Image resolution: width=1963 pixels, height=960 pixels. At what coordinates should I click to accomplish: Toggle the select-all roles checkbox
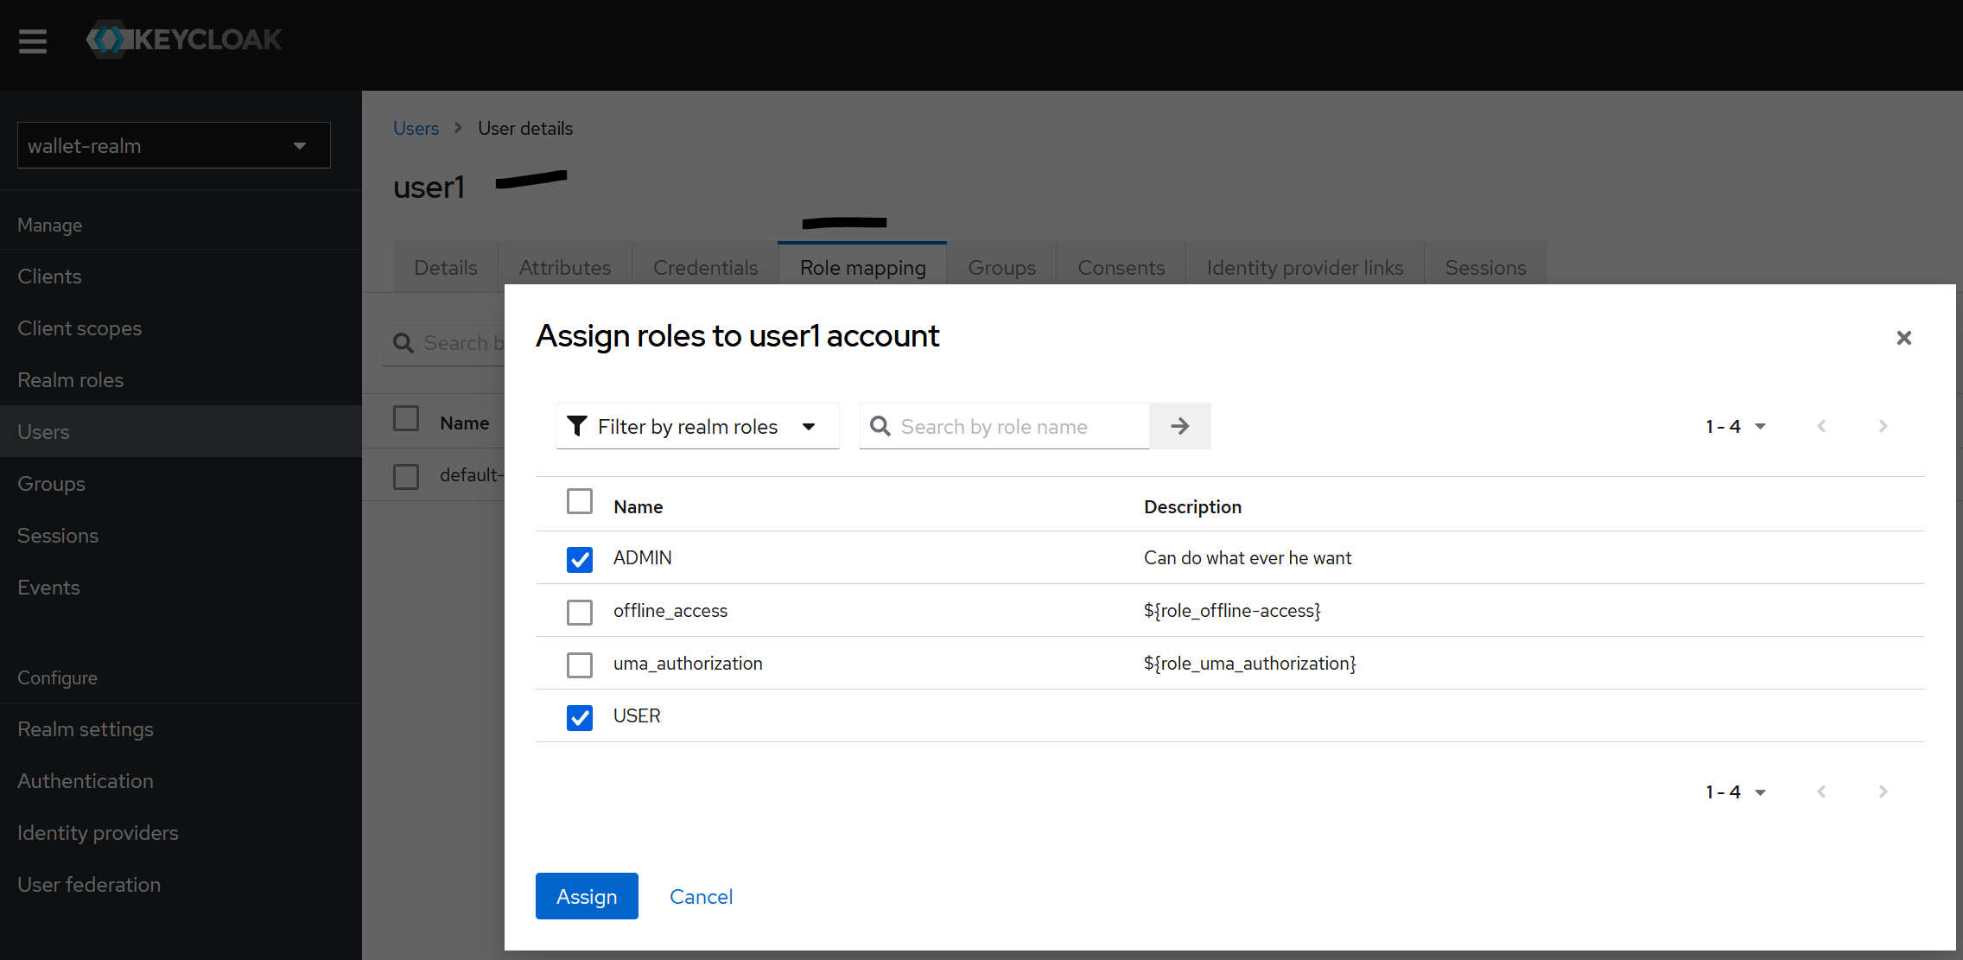point(580,501)
